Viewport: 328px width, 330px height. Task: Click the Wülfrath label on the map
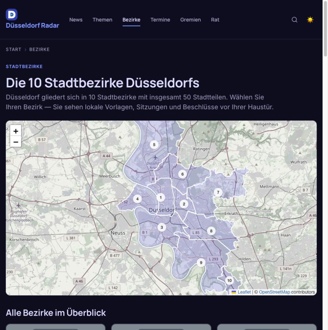pos(298,162)
